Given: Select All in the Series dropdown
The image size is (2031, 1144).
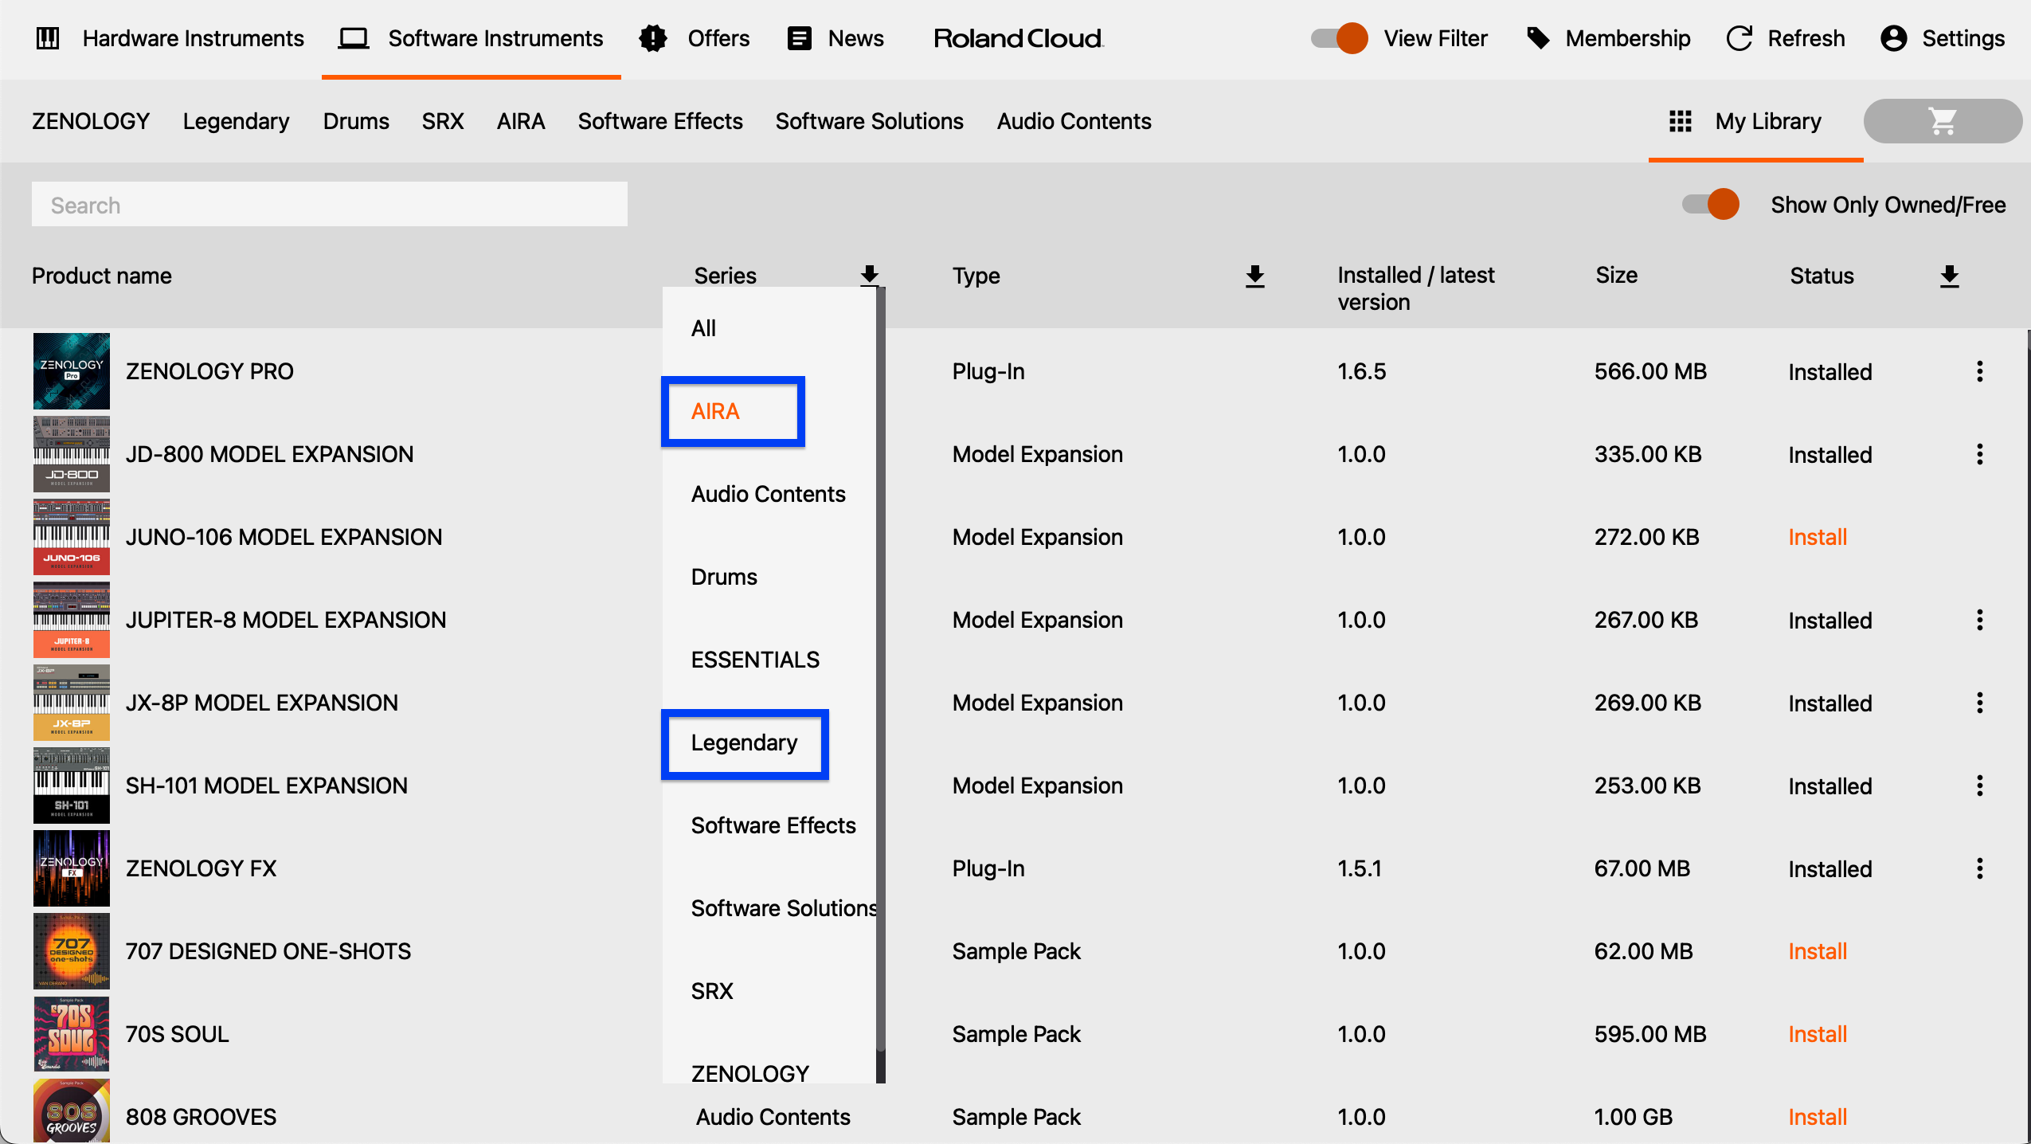Looking at the screenshot, I should pyautogui.click(x=769, y=328).
